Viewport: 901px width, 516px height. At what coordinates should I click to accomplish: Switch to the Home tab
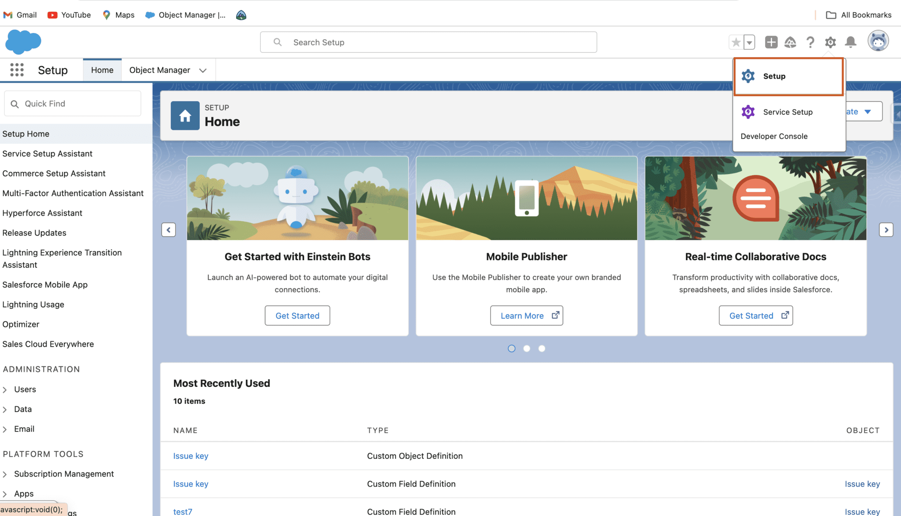(x=102, y=69)
